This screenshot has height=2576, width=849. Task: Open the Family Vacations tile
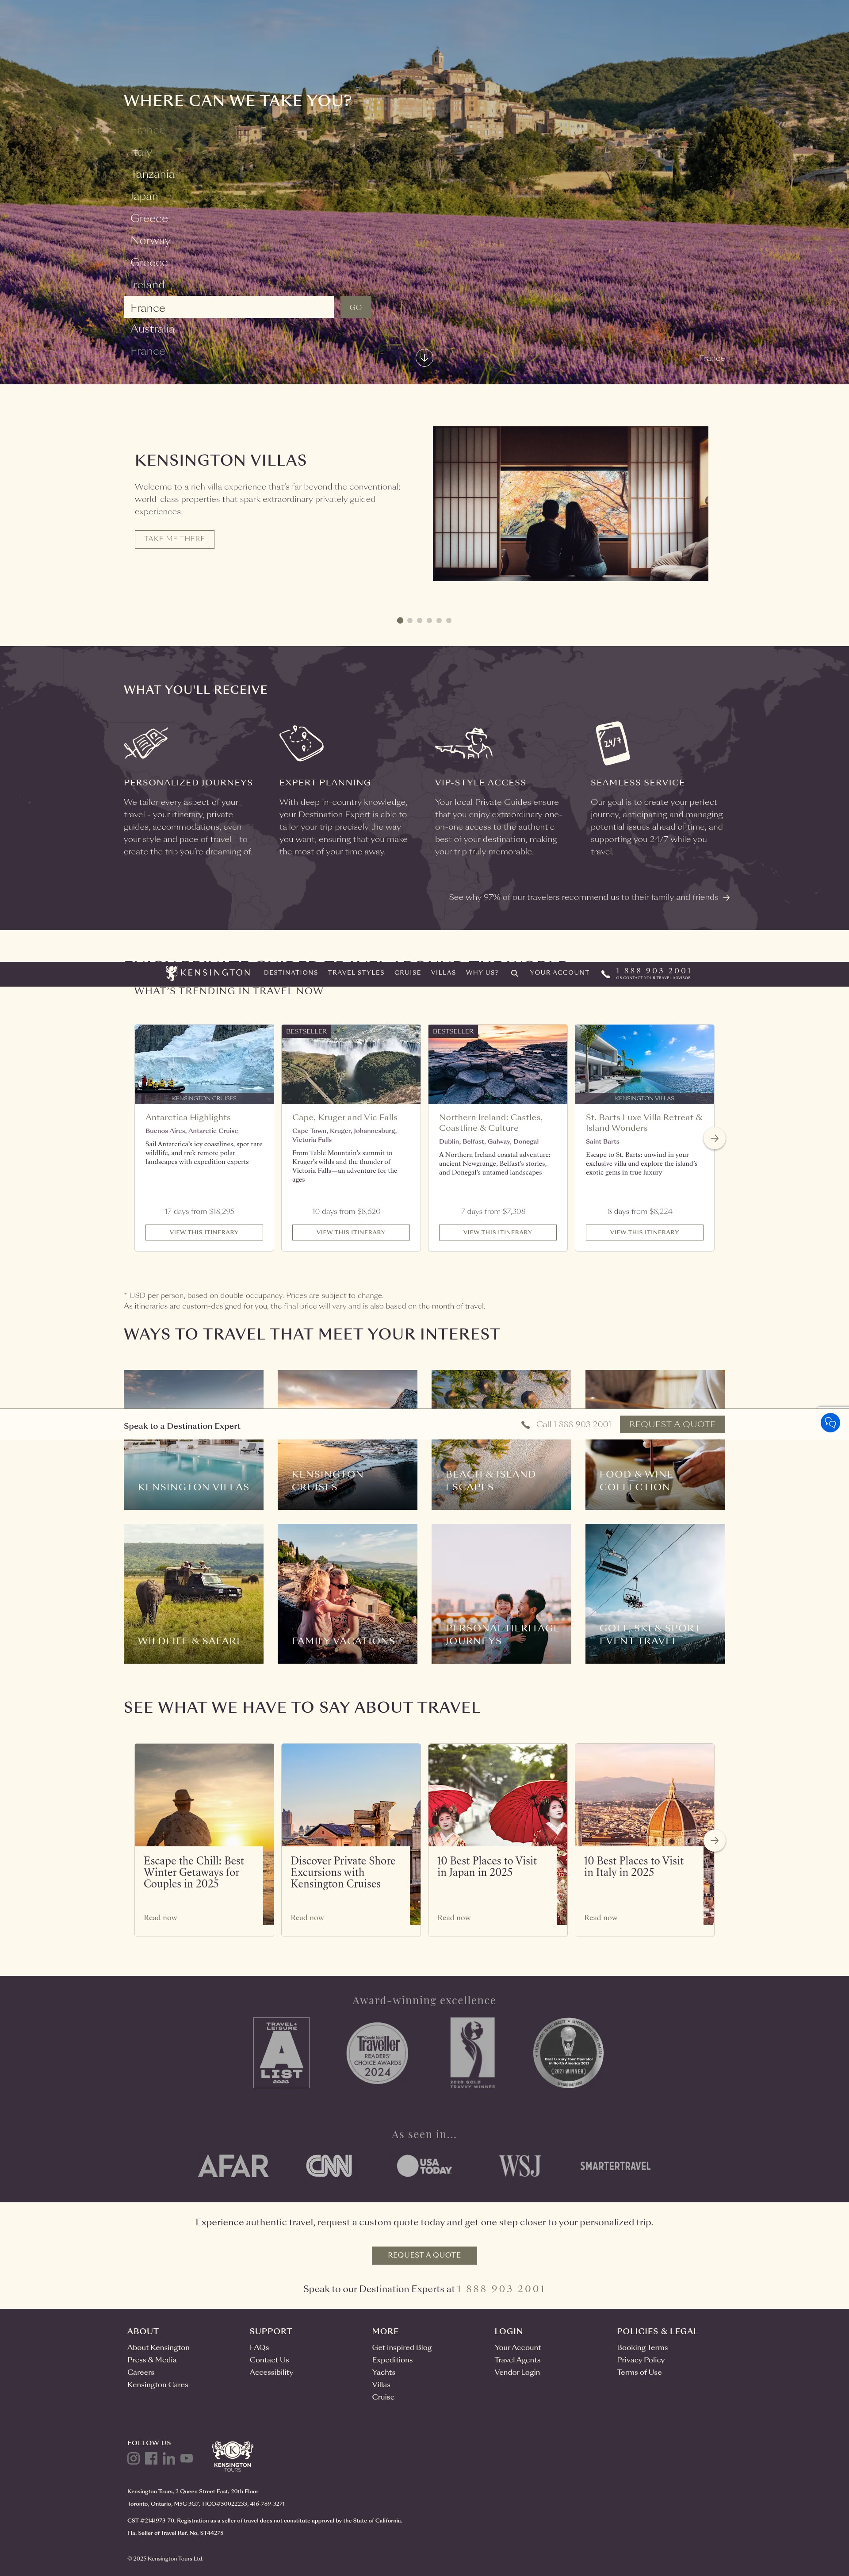(347, 1593)
